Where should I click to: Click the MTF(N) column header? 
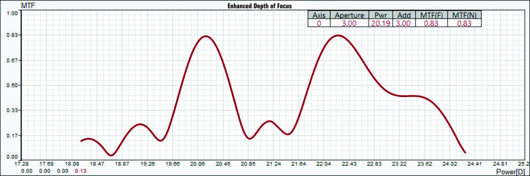464,15
